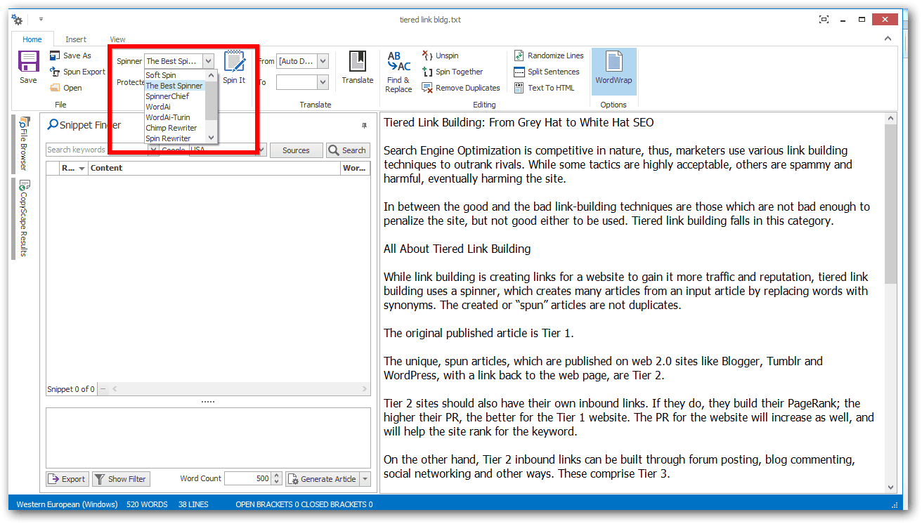Click Spun Export in the File group
Screen dimensions: 922x524
point(77,72)
